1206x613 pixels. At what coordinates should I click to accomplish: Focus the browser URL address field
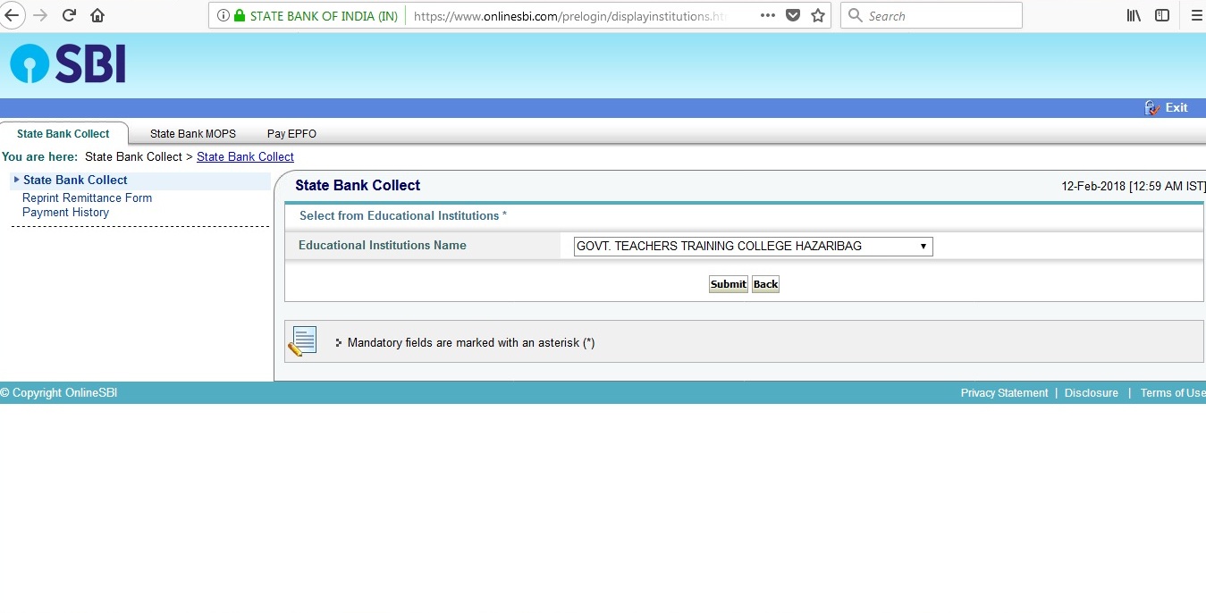pyautogui.click(x=570, y=16)
